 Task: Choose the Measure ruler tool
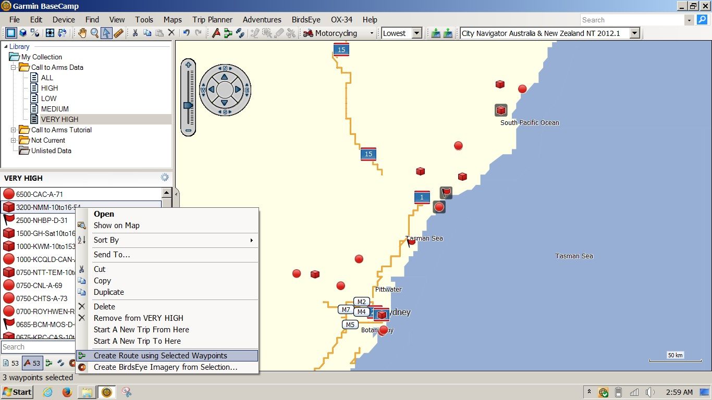coord(118,33)
